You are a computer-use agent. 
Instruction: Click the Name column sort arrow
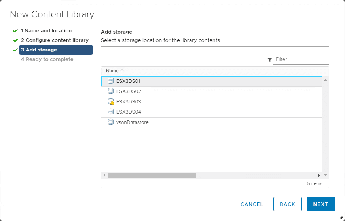coord(122,71)
